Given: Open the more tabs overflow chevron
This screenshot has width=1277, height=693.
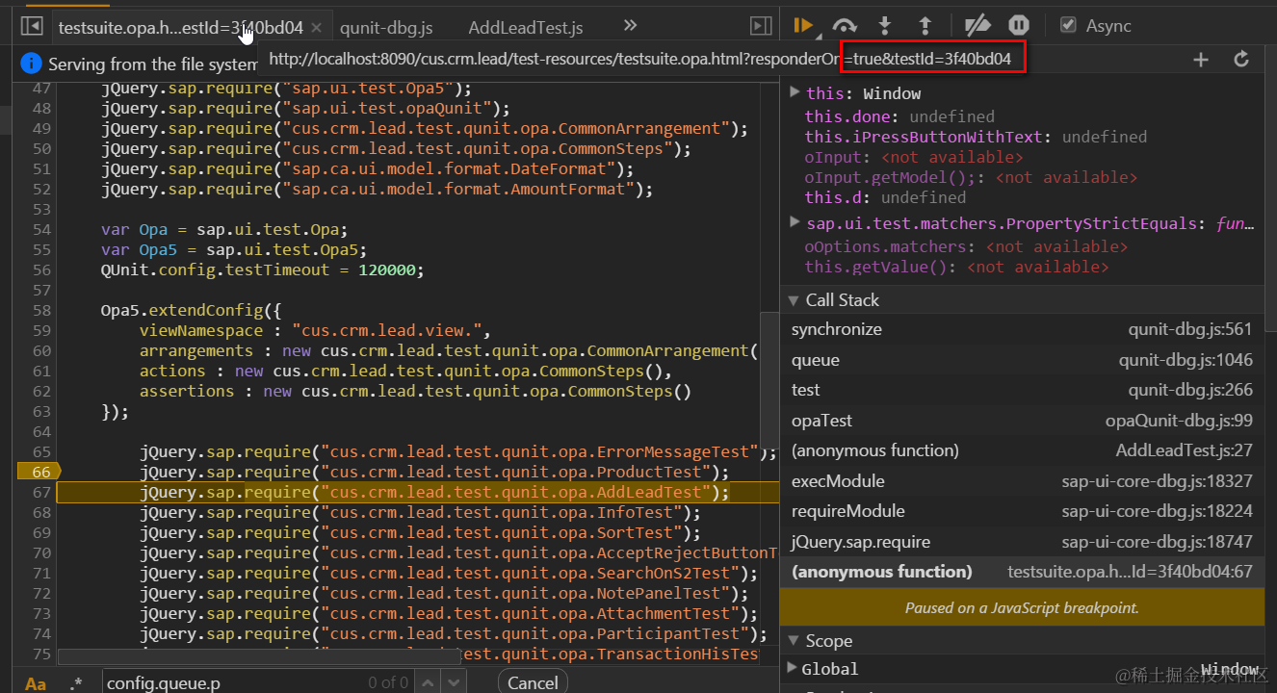Looking at the screenshot, I should pyautogui.click(x=630, y=26).
